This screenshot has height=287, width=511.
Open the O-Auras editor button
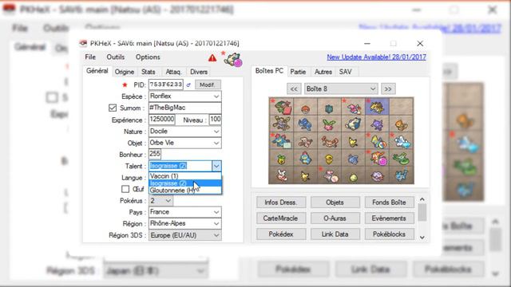click(x=335, y=218)
